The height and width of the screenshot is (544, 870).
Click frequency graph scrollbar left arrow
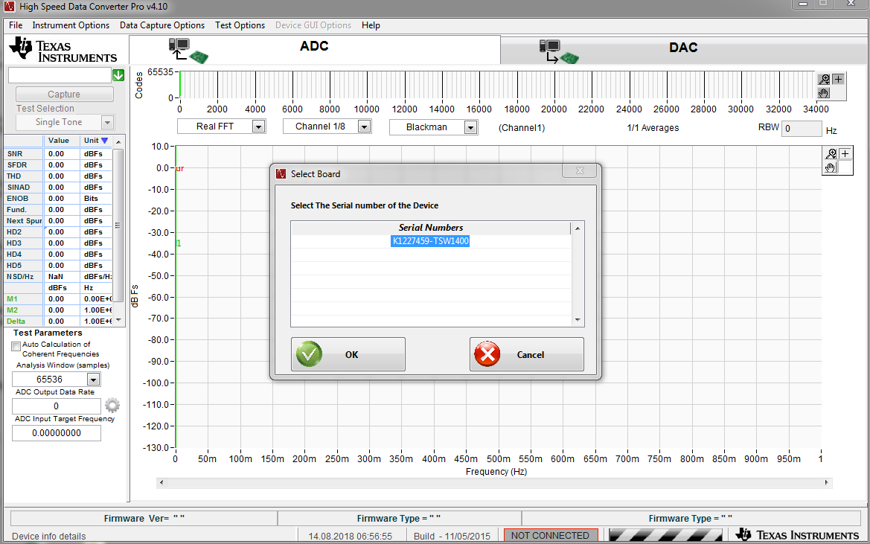(161, 482)
